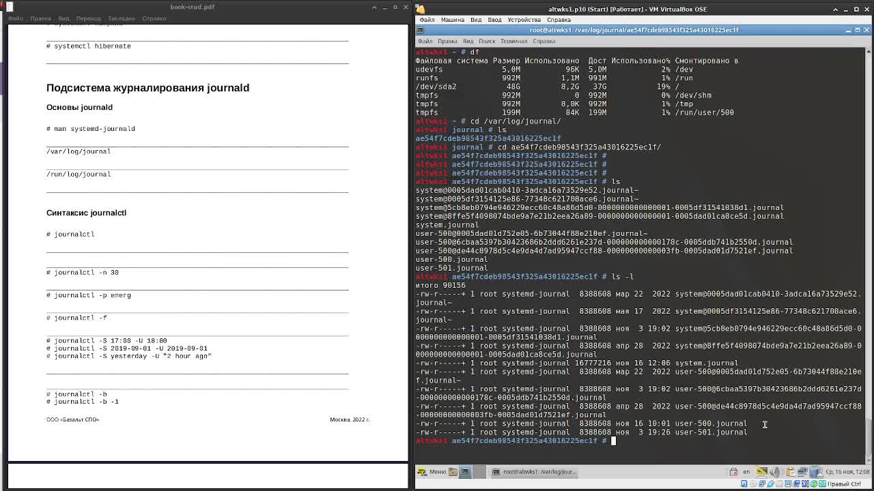Image resolution: width=874 pixels, height=491 pixels.
Task: Launch the terminal icon in guest taskbar
Action: pyautogui.click(x=465, y=472)
